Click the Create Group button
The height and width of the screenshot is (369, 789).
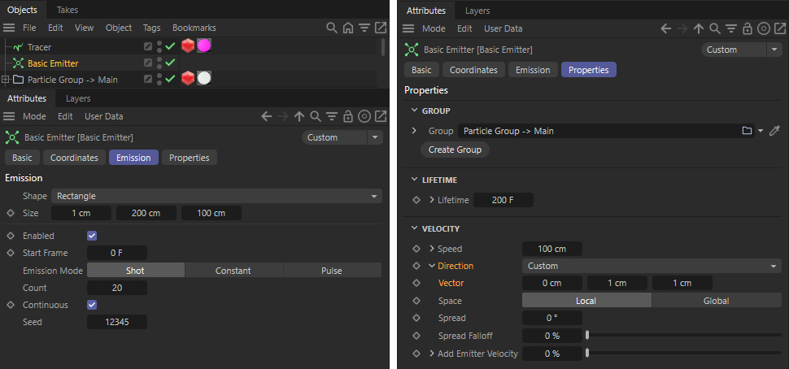point(455,150)
